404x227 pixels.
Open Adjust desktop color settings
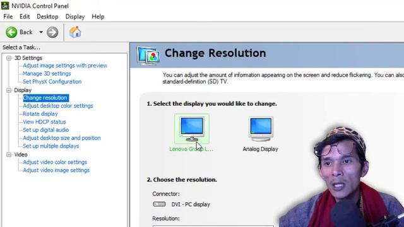[58, 106]
